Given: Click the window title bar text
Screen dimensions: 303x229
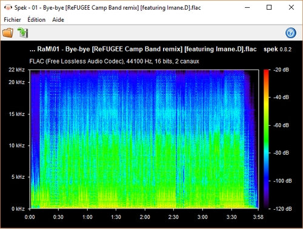Looking at the screenshot, I should point(107,8).
